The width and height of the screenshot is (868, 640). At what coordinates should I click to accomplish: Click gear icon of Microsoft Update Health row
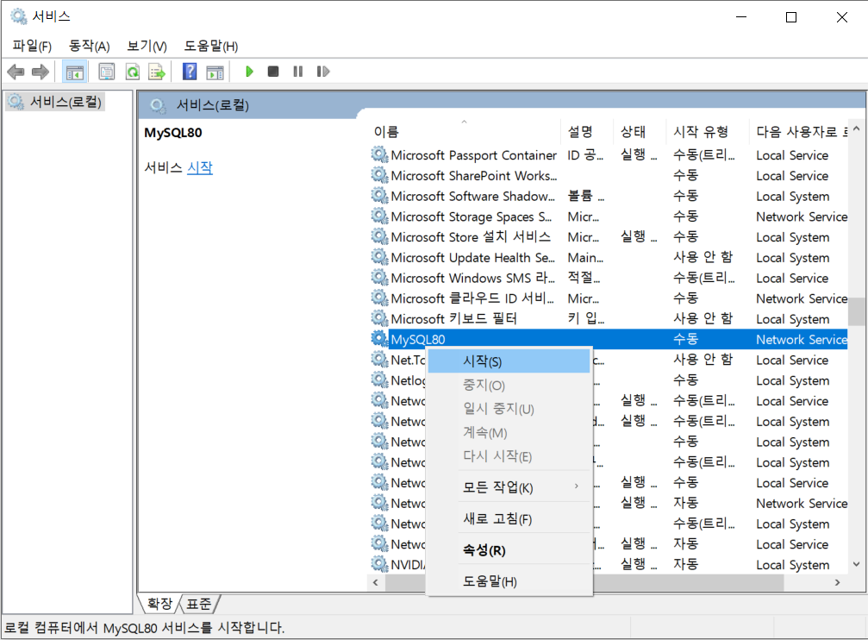[x=379, y=256]
